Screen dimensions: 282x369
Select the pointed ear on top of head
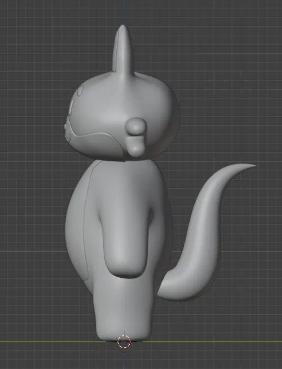[123, 49]
